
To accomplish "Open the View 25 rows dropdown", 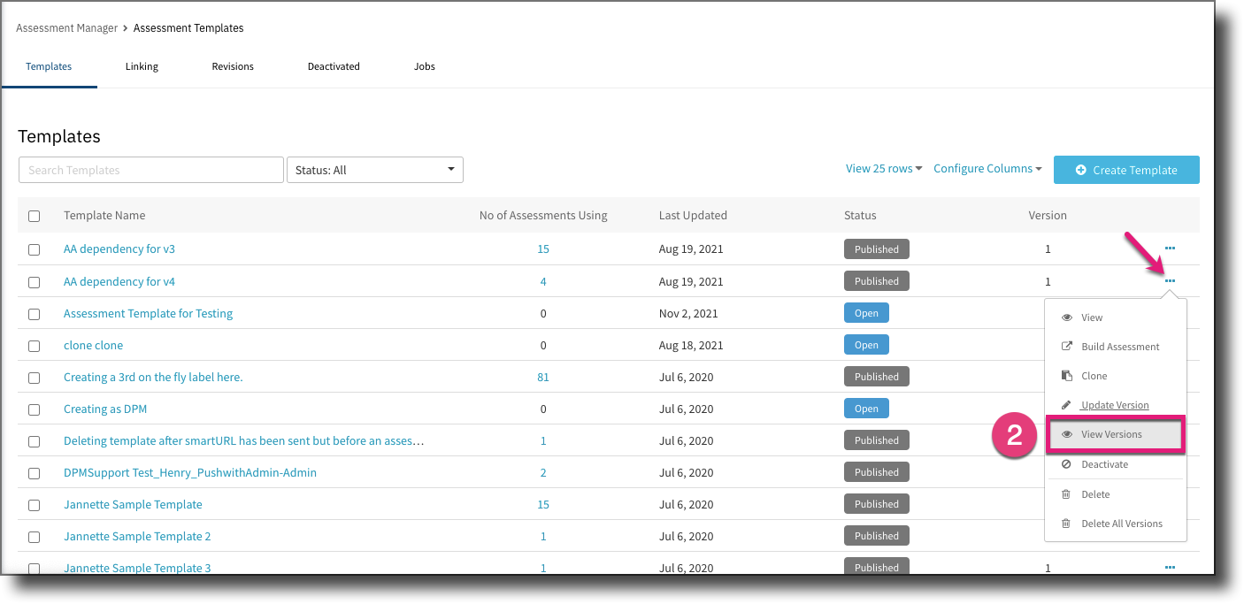I will pyautogui.click(x=883, y=167).
